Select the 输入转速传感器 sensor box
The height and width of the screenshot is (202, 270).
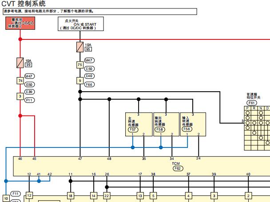pos(193,124)
